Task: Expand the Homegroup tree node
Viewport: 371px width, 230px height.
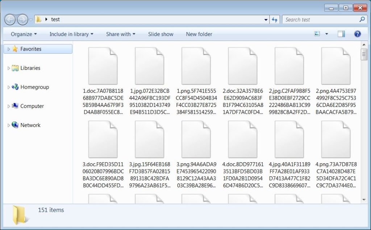Action: pos(9,87)
